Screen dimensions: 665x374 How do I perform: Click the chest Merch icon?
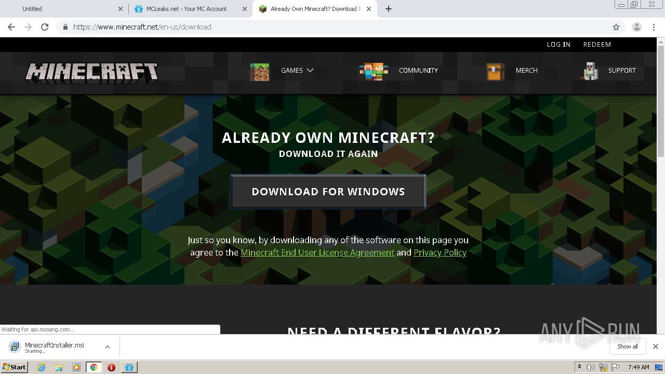pos(495,72)
